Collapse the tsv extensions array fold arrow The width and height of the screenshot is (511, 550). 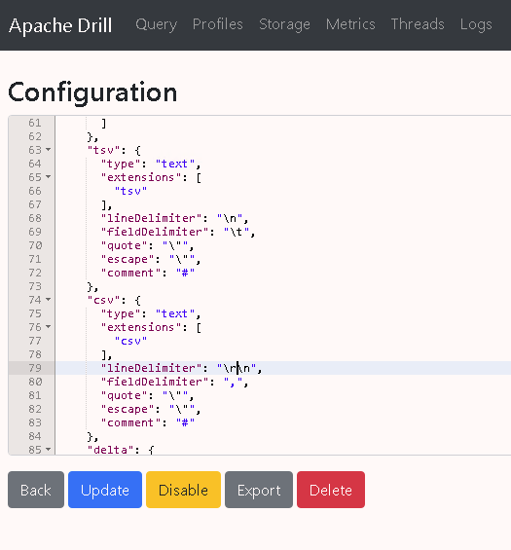(x=49, y=177)
